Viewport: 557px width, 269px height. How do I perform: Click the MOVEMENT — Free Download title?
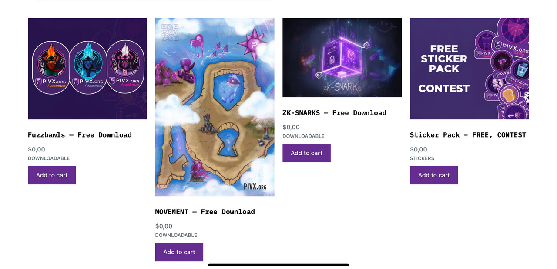pyautogui.click(x=205, y=212)
